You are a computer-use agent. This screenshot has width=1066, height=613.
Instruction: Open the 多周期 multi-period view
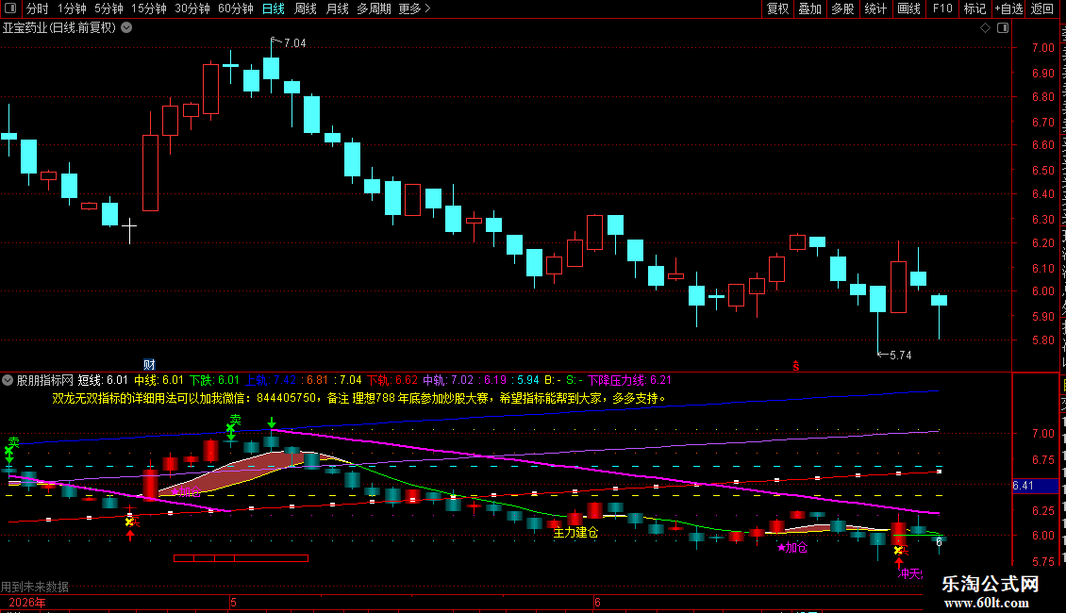click(374, 8)
